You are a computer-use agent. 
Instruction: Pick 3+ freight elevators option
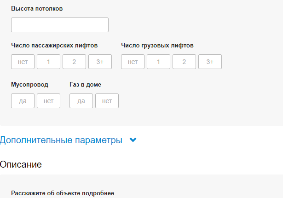[210, 62]
